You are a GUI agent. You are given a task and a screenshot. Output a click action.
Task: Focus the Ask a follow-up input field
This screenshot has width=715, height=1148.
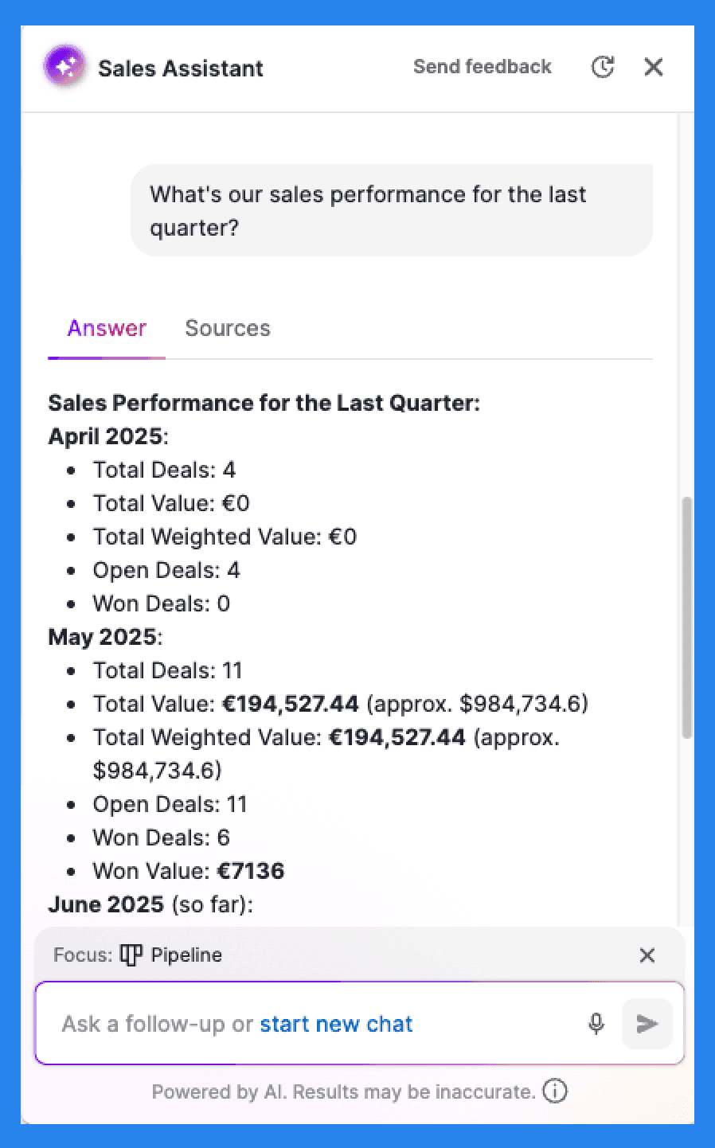click(318, 1024)
